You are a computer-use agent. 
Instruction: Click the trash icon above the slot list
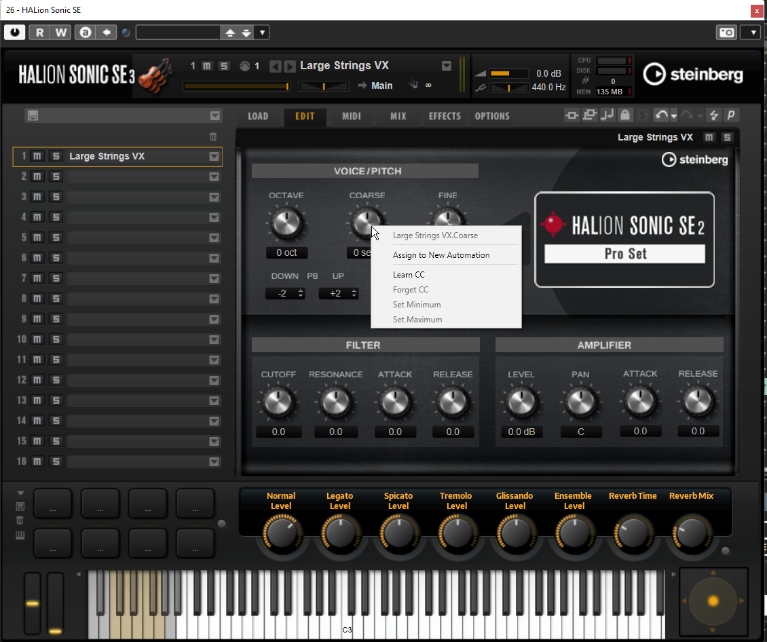[213, 136]
